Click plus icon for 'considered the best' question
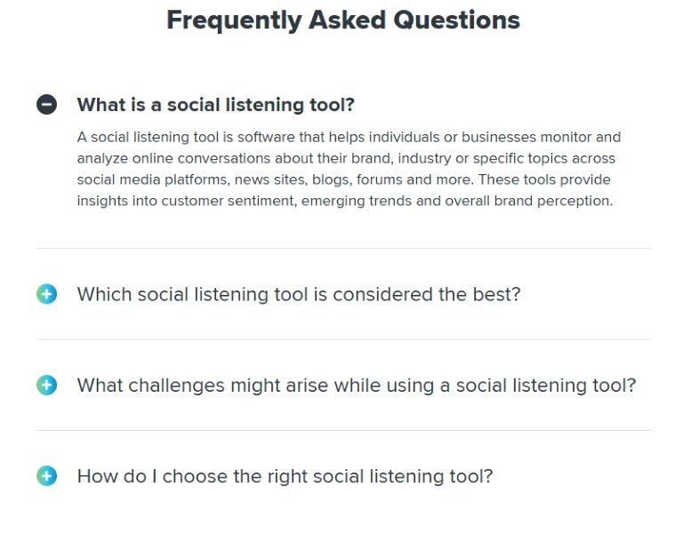The image size is (675, 533). tap(46, 294)
